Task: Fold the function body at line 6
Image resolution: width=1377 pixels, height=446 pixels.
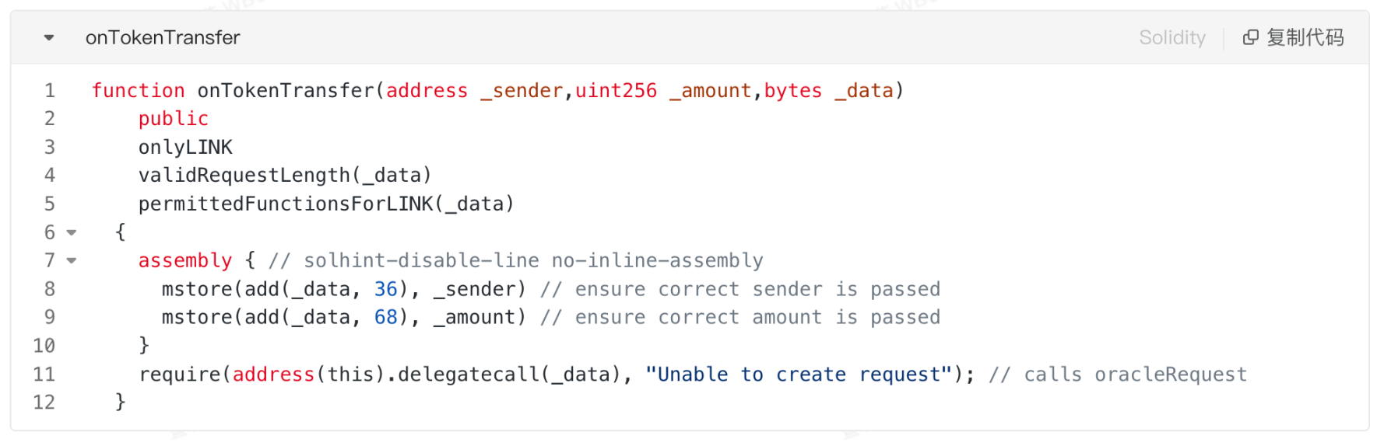Action: tap(72, 232)
